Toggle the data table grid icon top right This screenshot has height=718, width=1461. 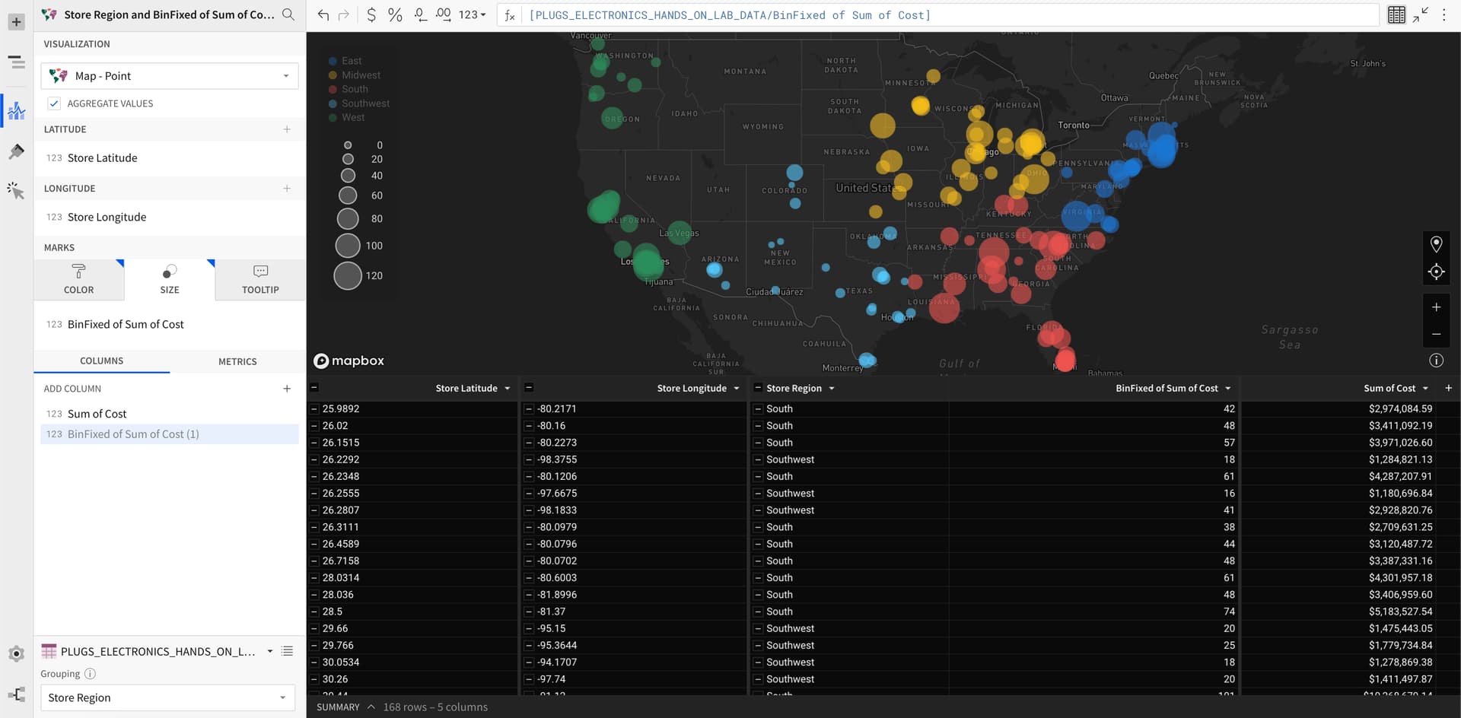1396,14
